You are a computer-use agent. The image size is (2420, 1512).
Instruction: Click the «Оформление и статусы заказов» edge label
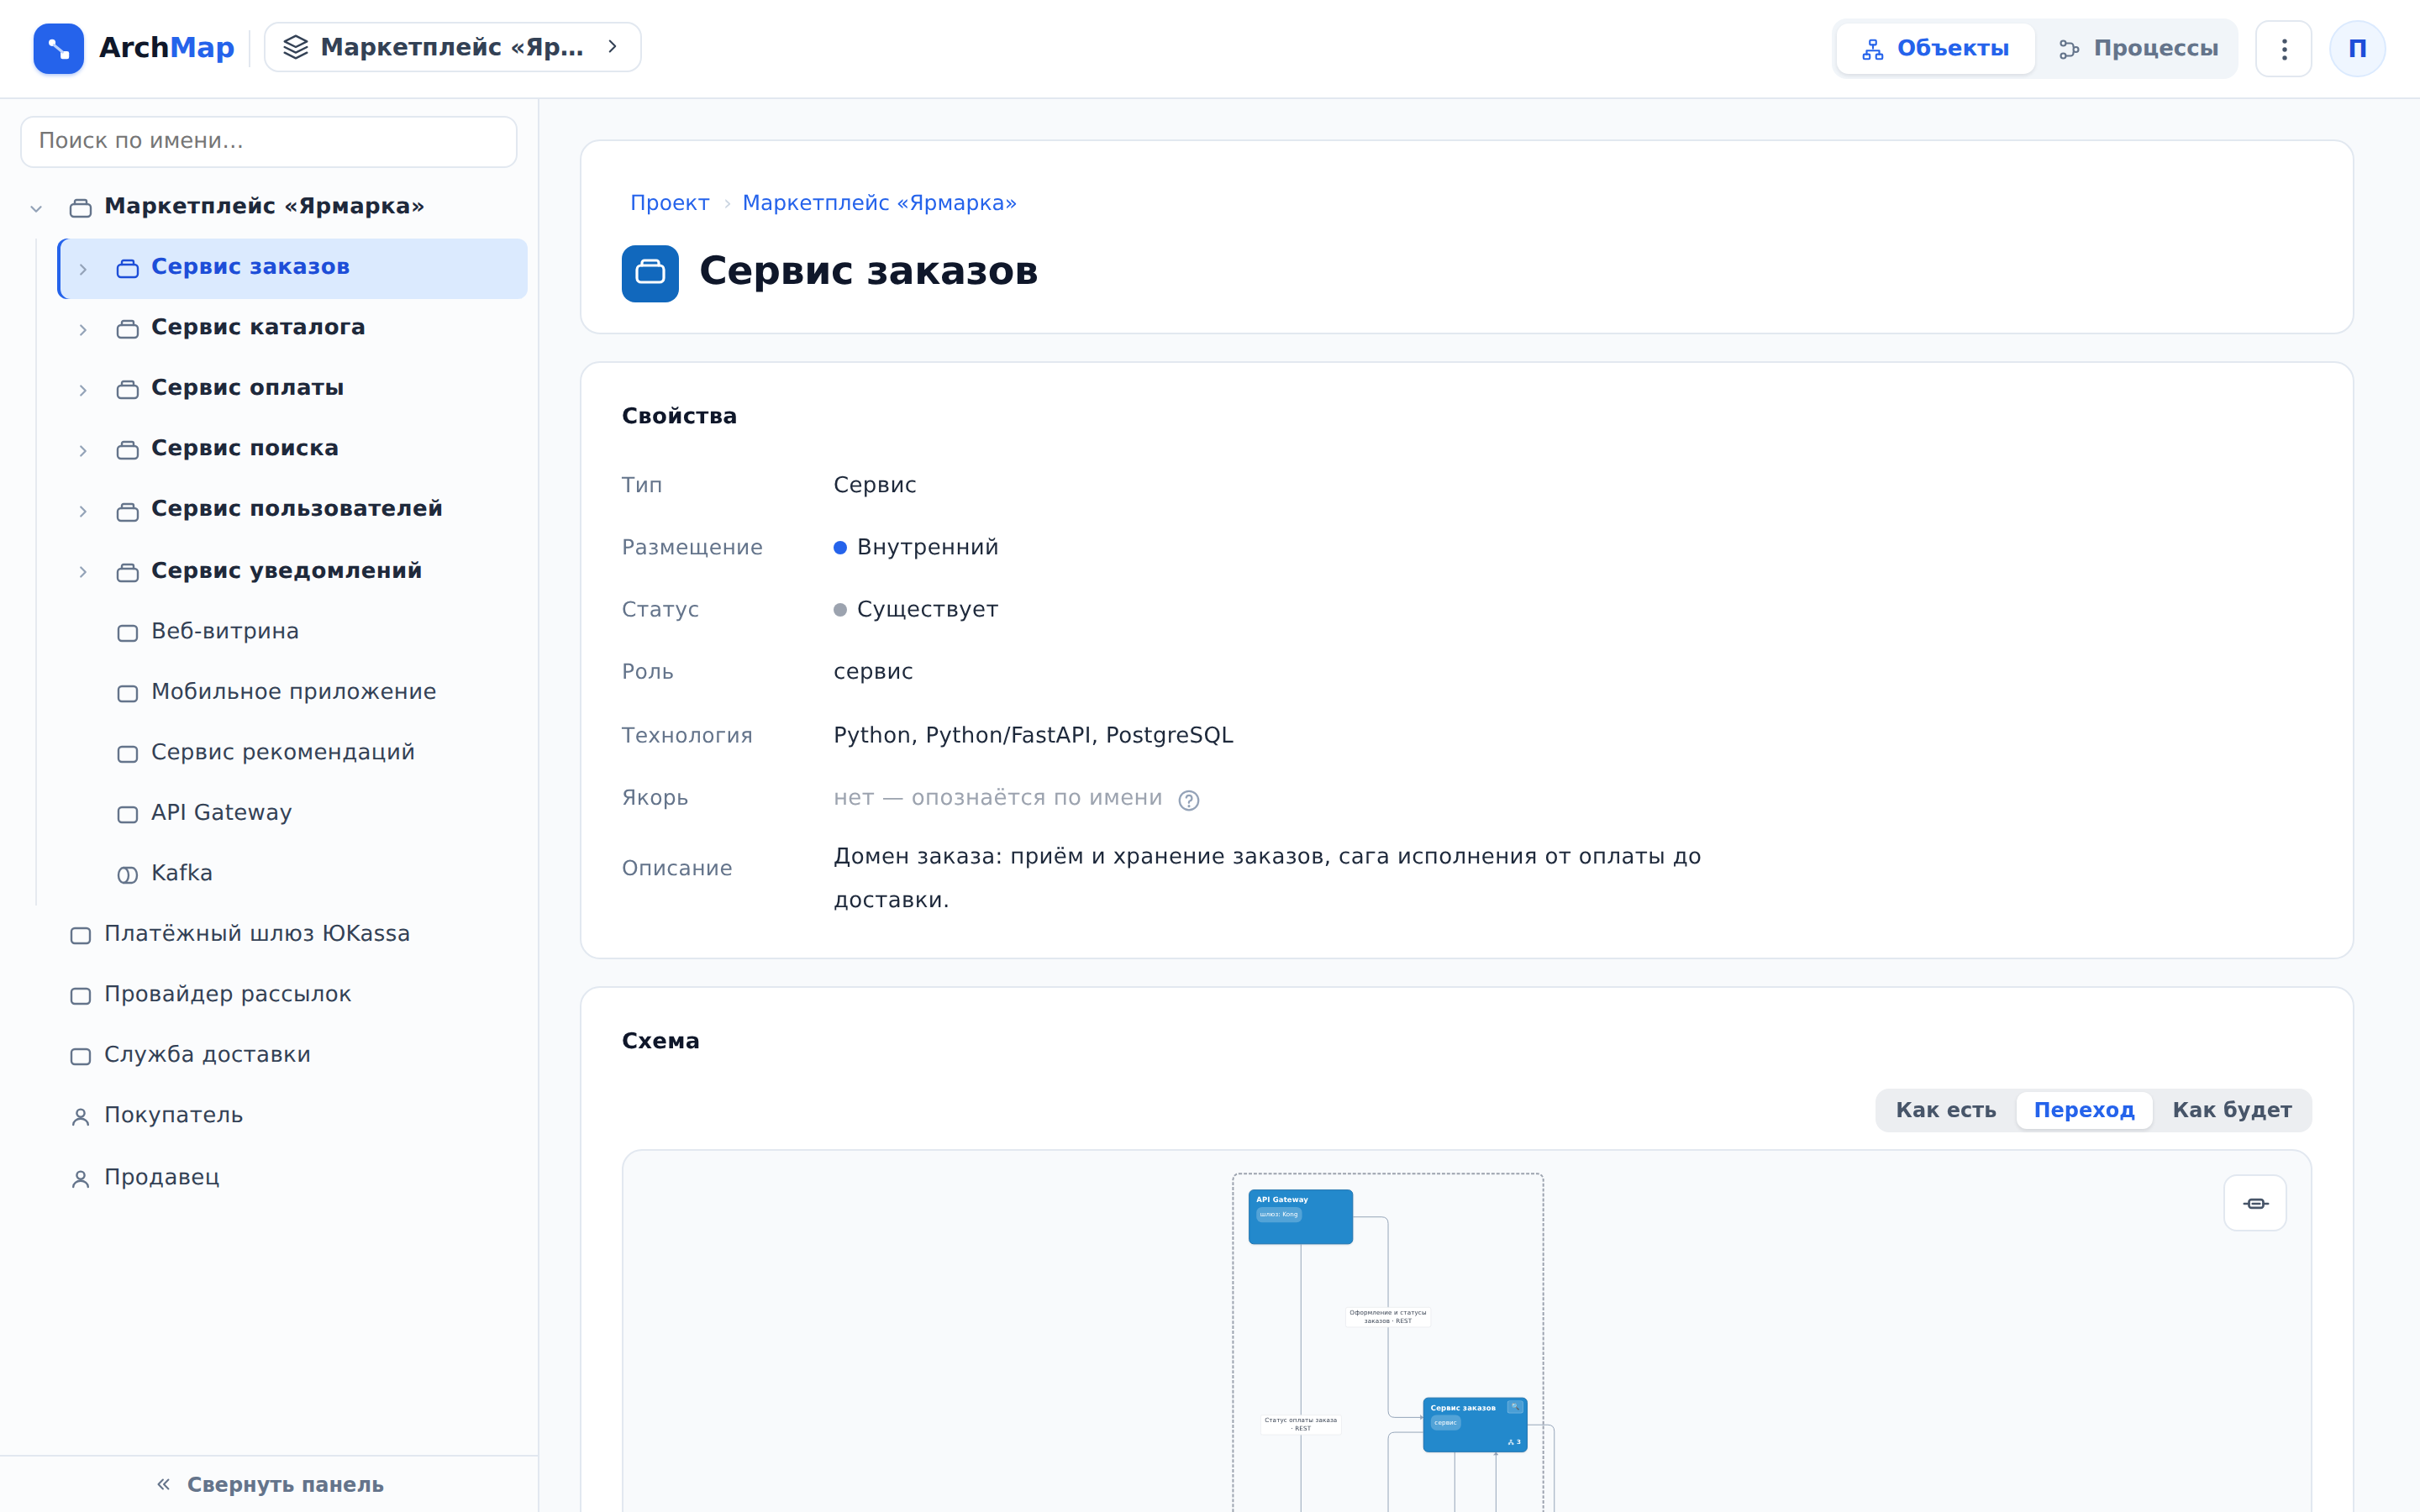(1387, 1316)
